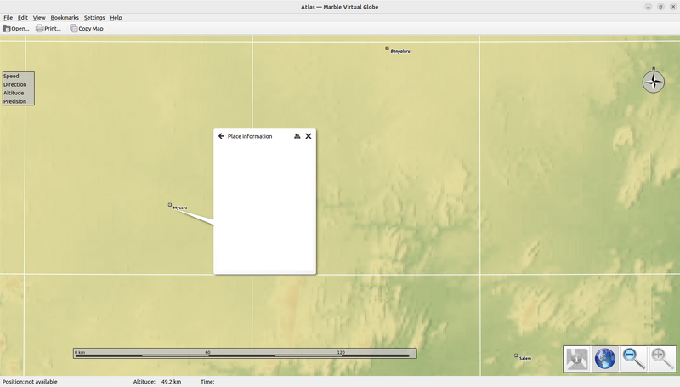Image resolution: width=680 pixels, height=387 pixels.
Task: Expand the View menu
Action: point(39,17)
